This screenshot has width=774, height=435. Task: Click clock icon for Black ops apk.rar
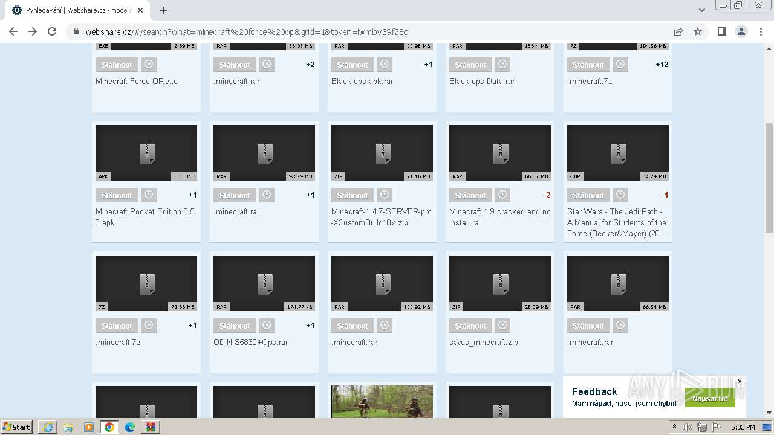point(385,65)
